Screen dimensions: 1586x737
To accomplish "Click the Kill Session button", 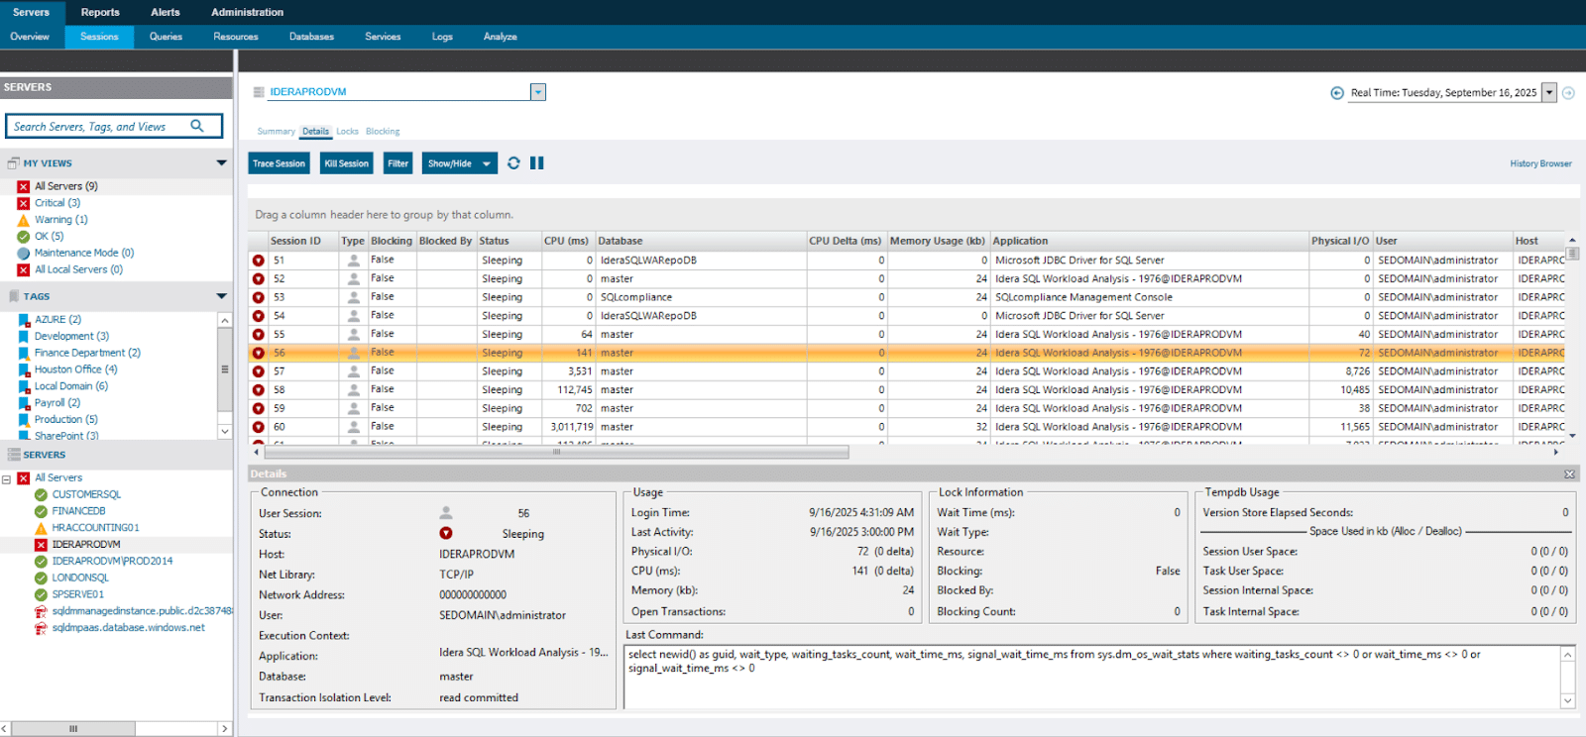I will point(346,163).
